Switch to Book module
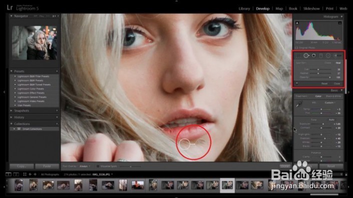The height and width of the screenshot is (198, 353). point(293,8)
